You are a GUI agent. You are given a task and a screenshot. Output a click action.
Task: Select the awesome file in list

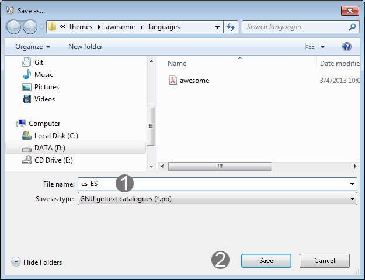coord(194,80)
